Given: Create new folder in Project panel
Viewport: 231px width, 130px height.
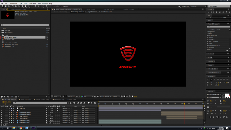Looking at the screenshot, I should pyautogui.click(x=5, y=97).
